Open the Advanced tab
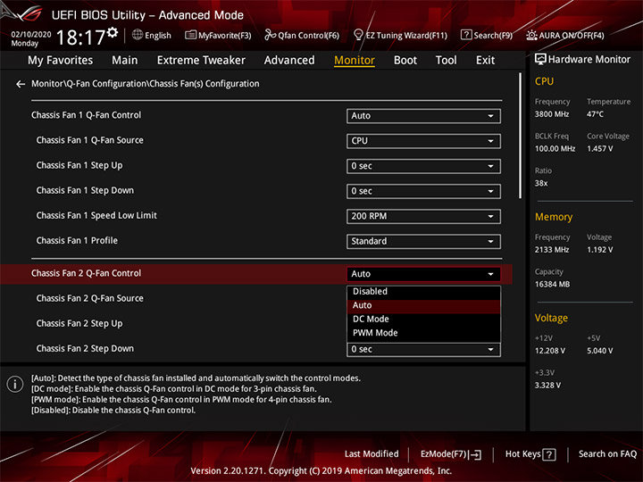The width and height of the screenshot is (643, 482). pyautogui.click(x=289, y=61)
